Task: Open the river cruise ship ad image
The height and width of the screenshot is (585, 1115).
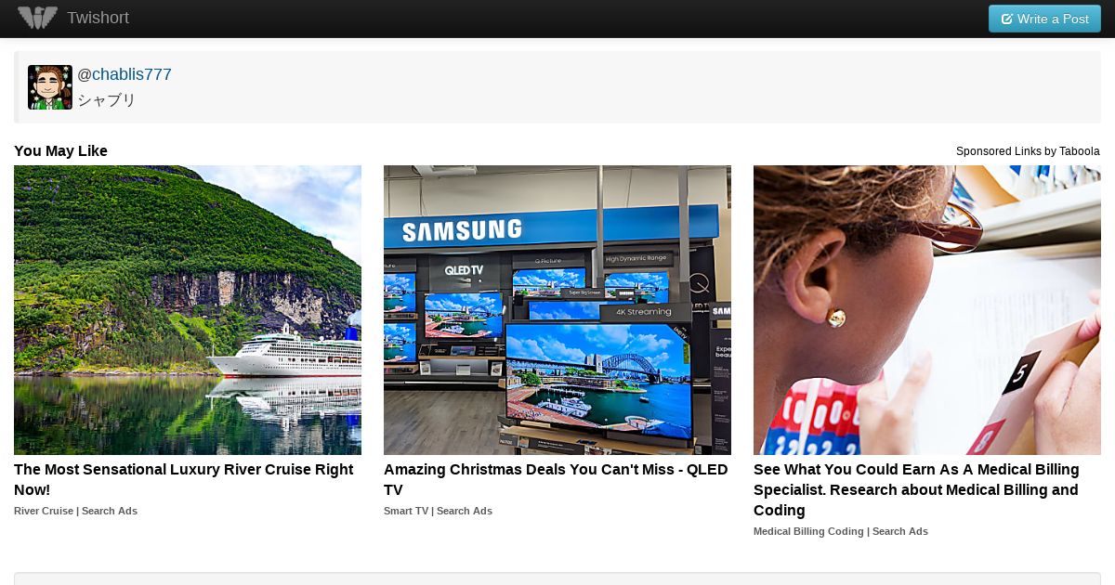Action: point(188,310)
